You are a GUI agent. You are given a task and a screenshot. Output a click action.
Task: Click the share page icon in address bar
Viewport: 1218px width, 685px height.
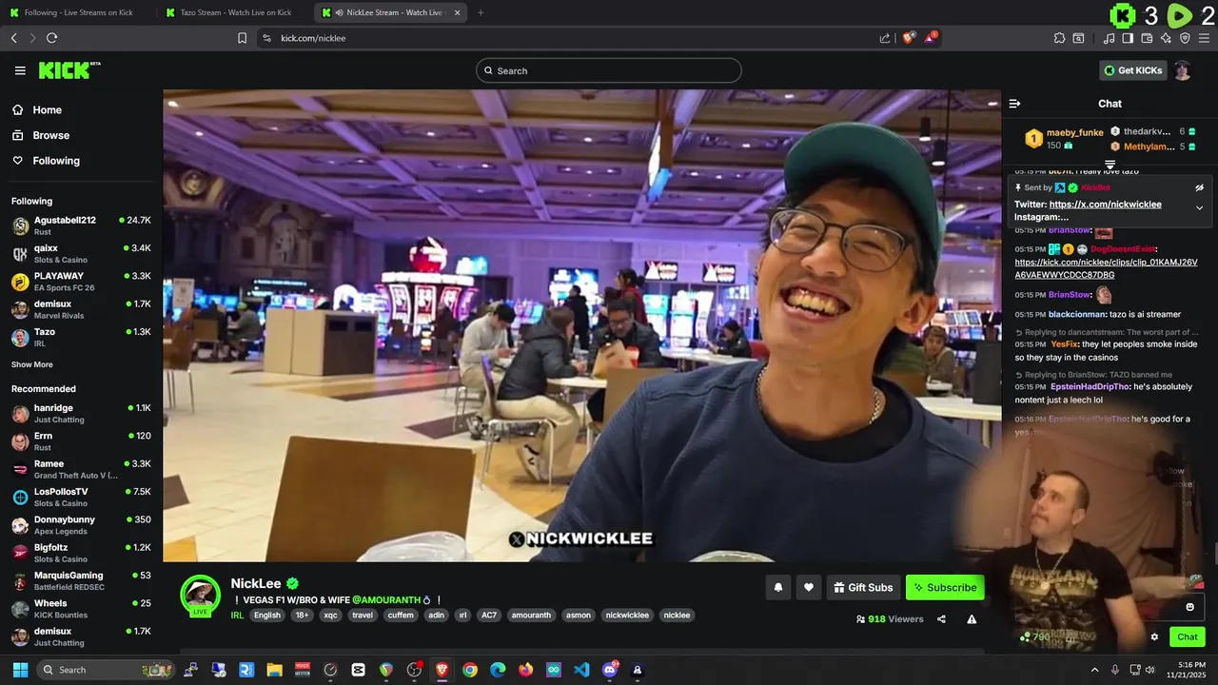coord(885,38)
